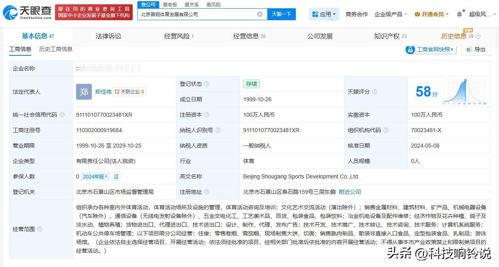Click help icon beside 历史信息 tab
Screen dimensions: 499x267
coord(478,36)
